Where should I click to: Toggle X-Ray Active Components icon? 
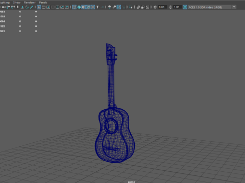(143, 7)
